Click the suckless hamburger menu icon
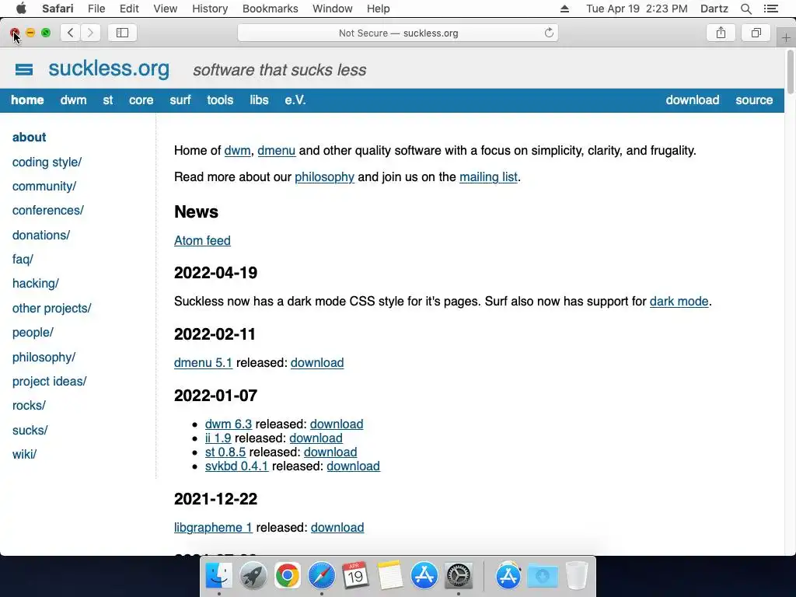796x597 pixels. click(24, 69)
